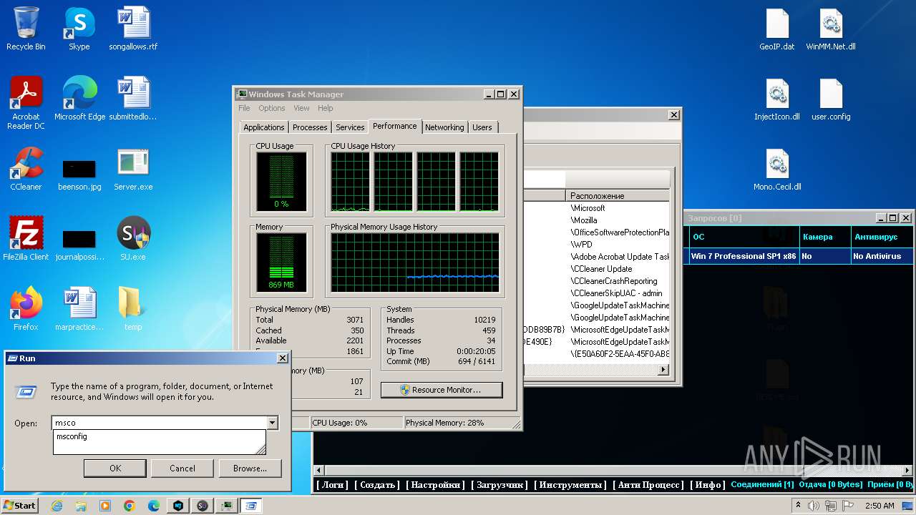
Task: Select the marpractice... Word document icon
Action: pyautogui.click(x=79, y=309)
